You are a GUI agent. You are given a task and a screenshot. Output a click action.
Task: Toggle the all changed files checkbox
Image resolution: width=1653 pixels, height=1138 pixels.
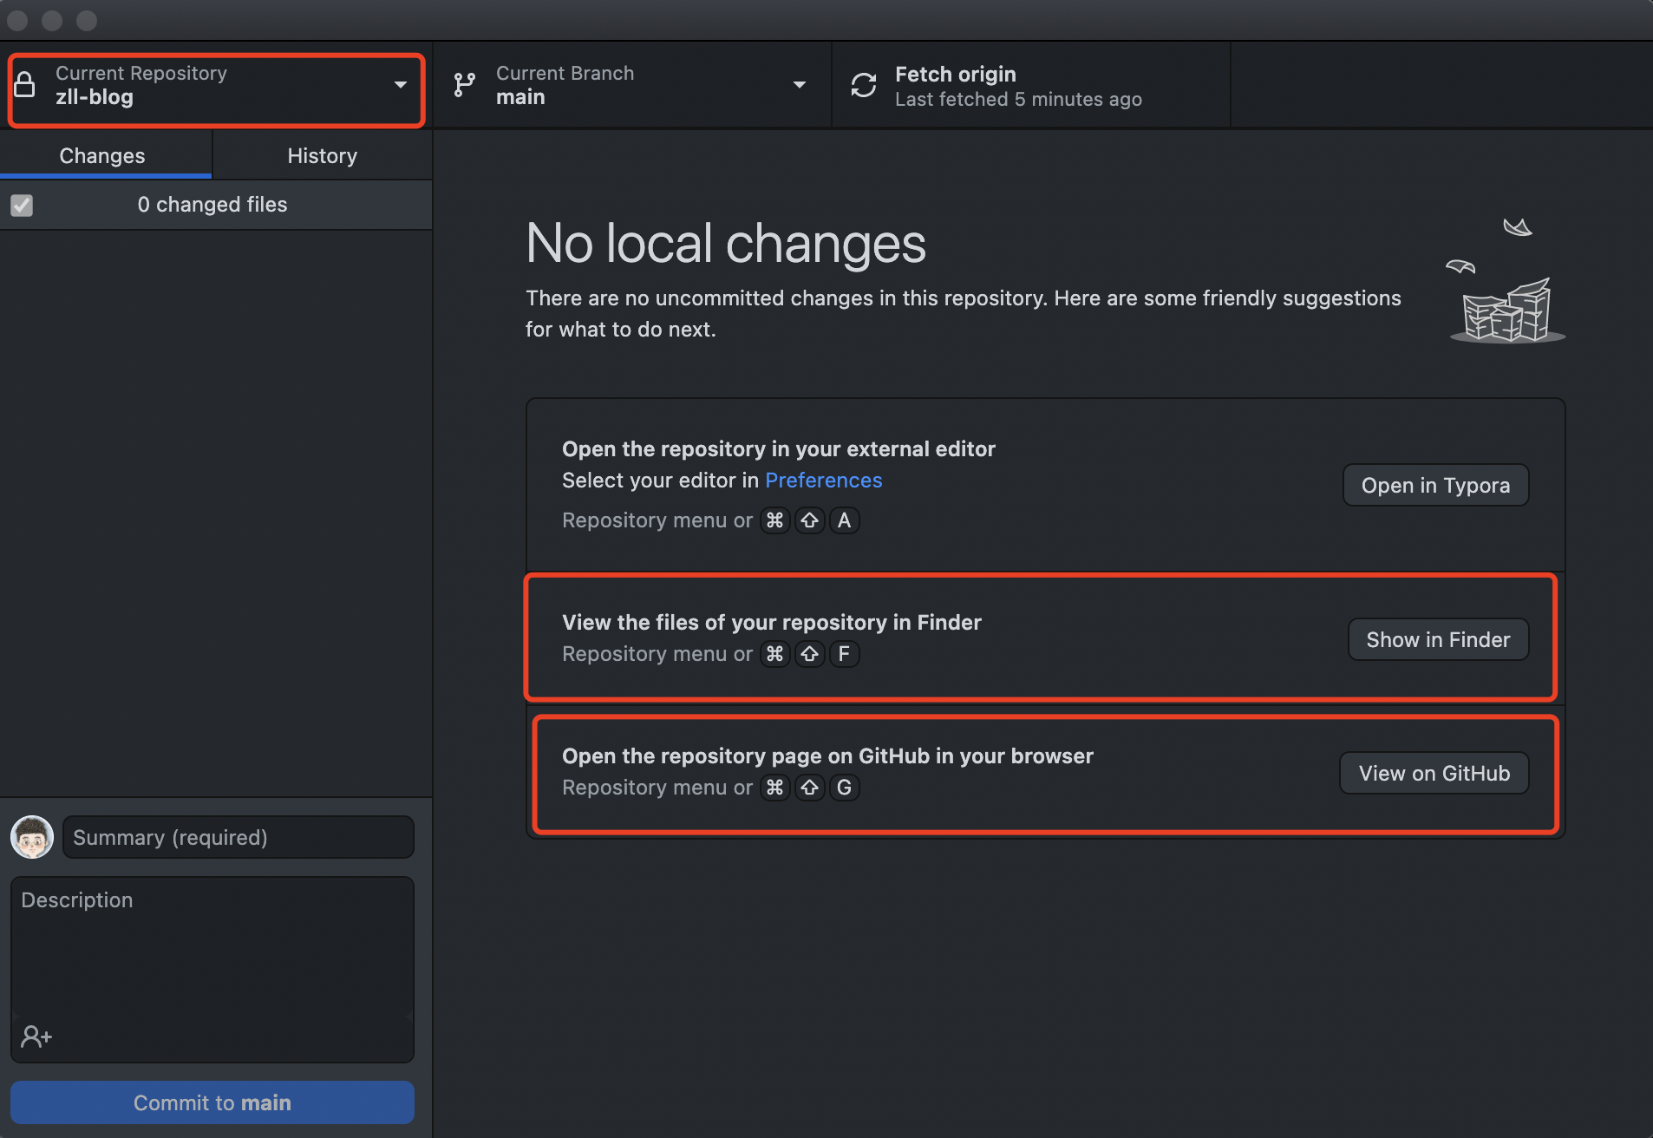pos(22,206)
